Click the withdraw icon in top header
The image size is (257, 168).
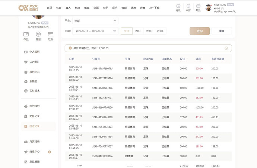click(198, 6)
